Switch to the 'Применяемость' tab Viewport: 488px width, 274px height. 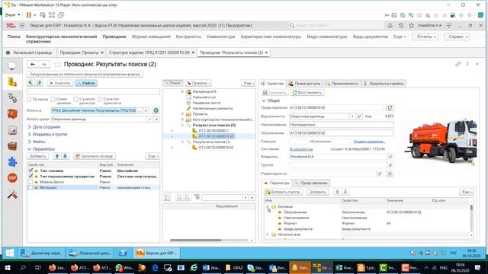point(342,83)
